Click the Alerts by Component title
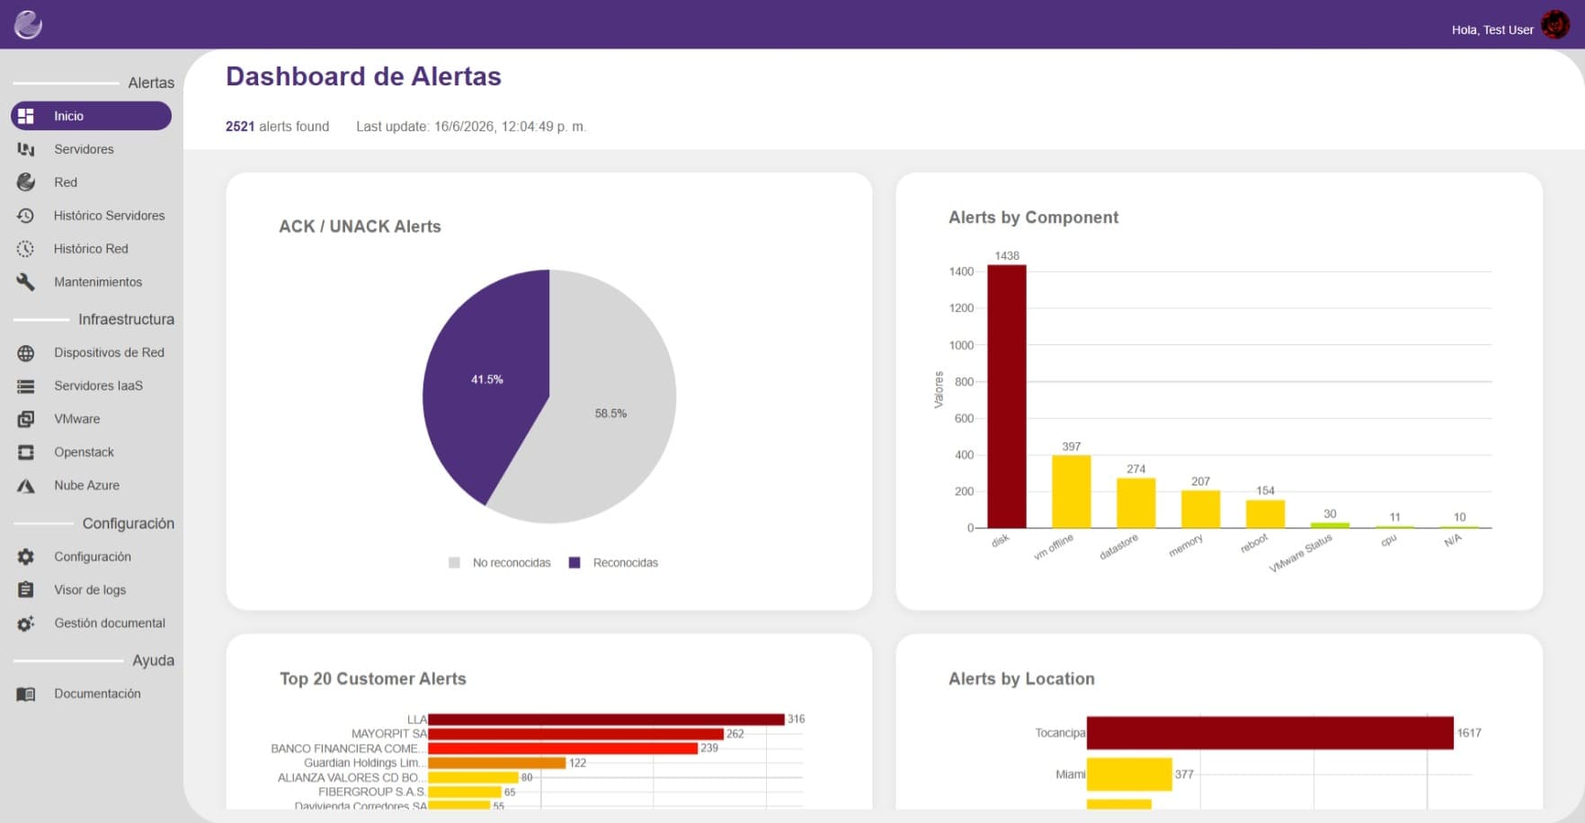The height and width of the screenshot is (823, 1585). (1034, 217)
